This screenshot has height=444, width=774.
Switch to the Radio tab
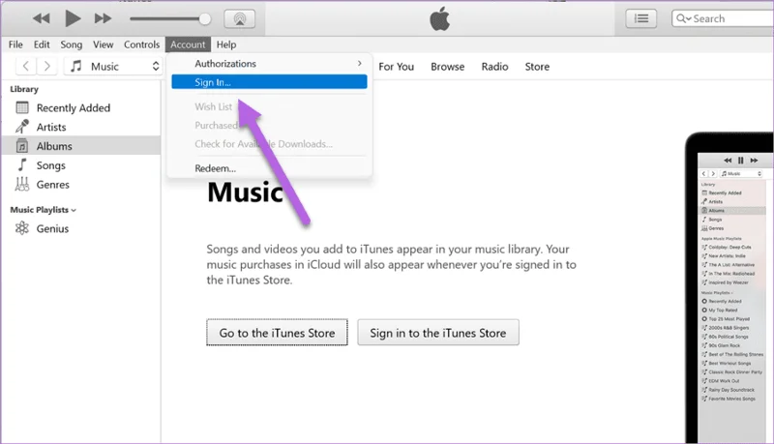(x=494, y=67)
